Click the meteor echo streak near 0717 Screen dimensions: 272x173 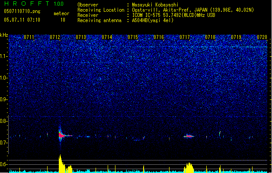coord(189,136)
